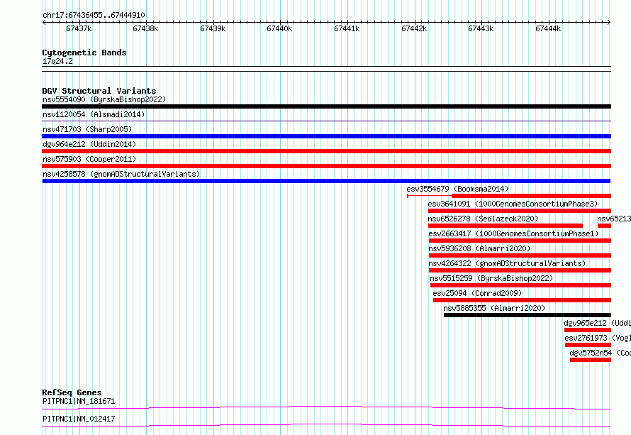Click the 67437k ruler mark
Image resolution: width=631 pixels, height=435 pixels.
coord(79,28)
